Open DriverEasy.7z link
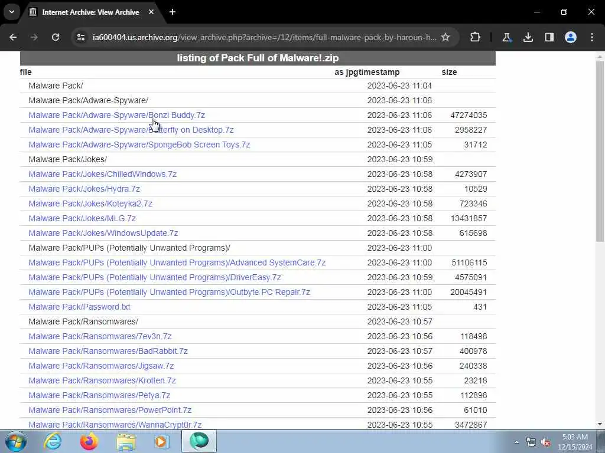Viewport: 605px width, 453px height. point(155,277)
